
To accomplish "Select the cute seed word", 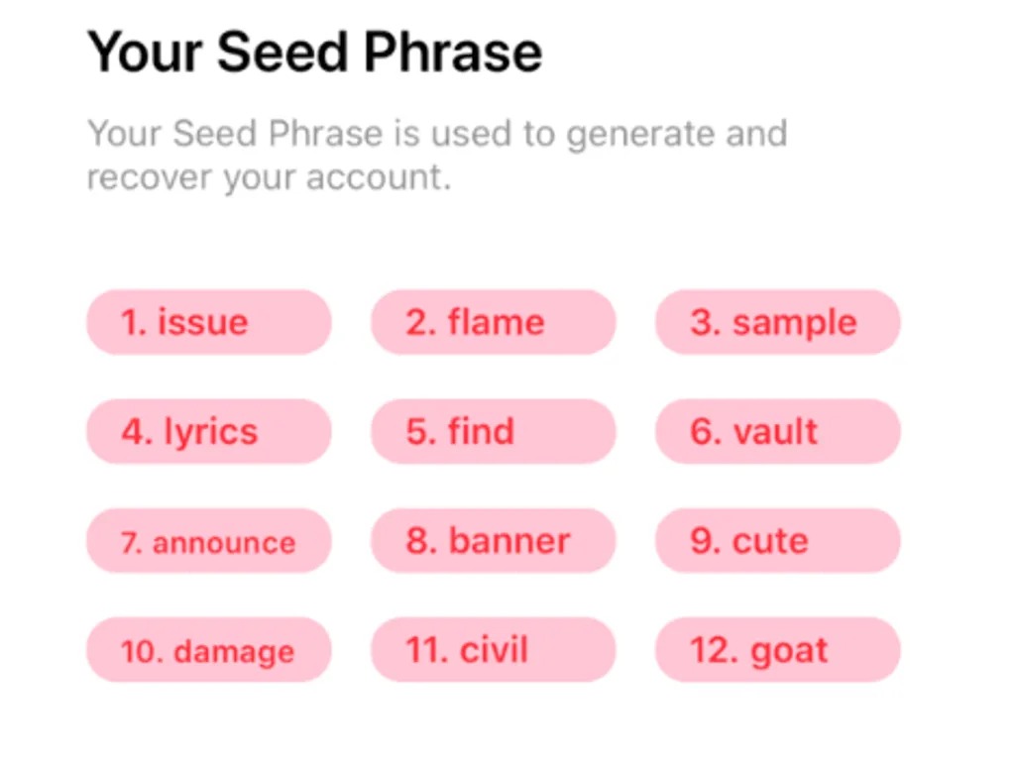I will [x=778, y=540].
